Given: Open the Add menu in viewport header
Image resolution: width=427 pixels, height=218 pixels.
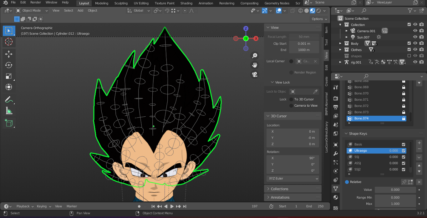Looking at the screenshot, I should pyautogui.click(x=80, y=11).
